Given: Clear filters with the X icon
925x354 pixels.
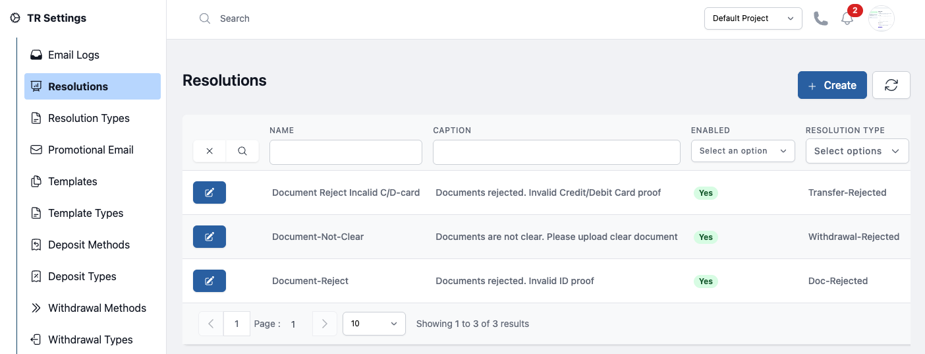Looking at the screenshot, I should 210,151.
